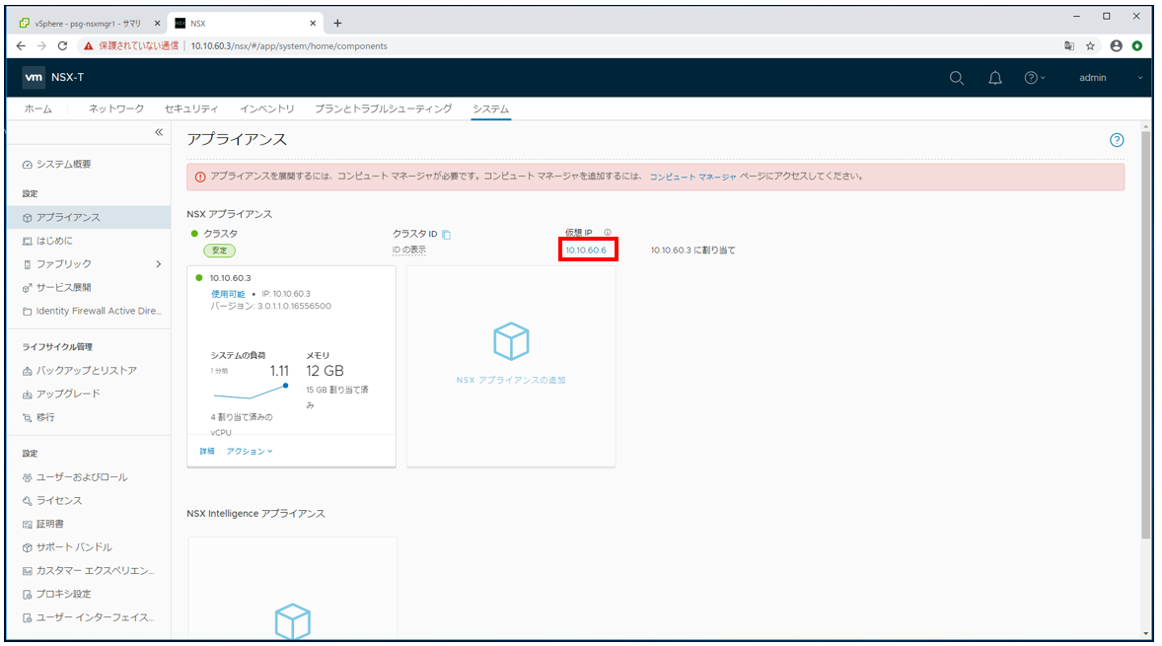Image resolution: width=1162 pixels, height=646 pixels.
Task: Click the virtual IP 10.10.60.6 link
Action: 586,251
